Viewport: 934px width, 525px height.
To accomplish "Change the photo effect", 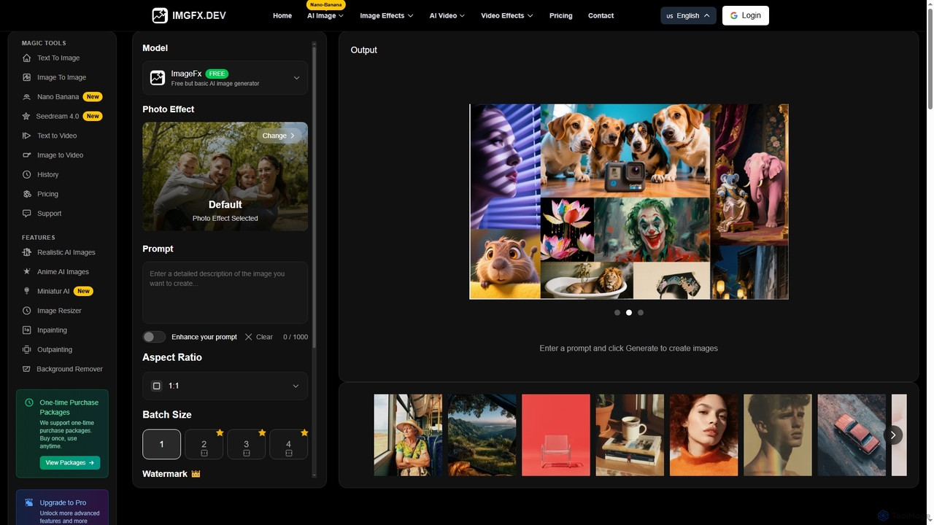I will [279, 136].
